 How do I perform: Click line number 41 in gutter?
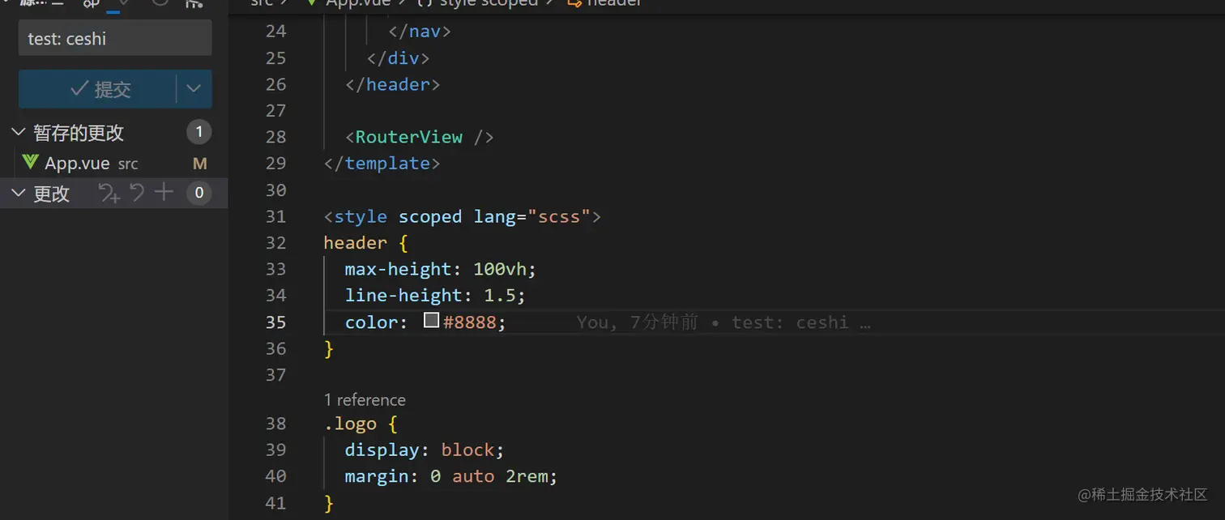click(x=275, y=503)
